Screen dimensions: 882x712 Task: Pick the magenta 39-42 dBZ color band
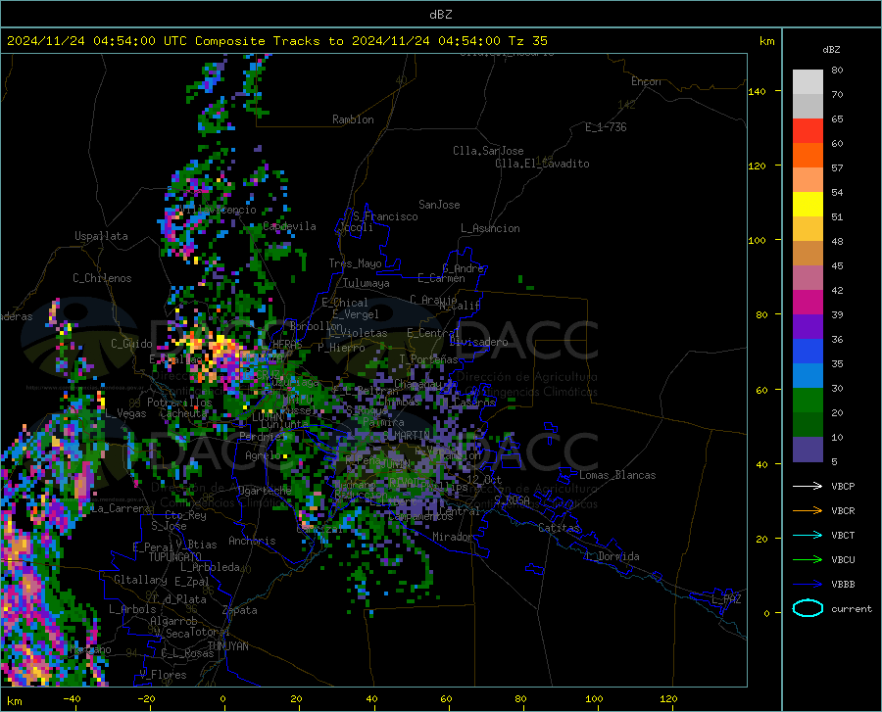[x=808, y=303]
